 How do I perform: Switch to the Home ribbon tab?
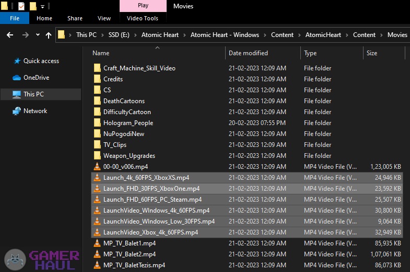(x=44, y=18)
